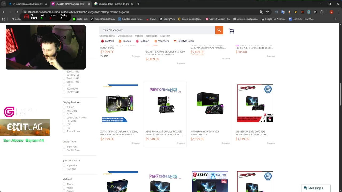Open ASUS ROG Astral RTX 5090 32GB listing
342x192 pixels.
[165, 133]
